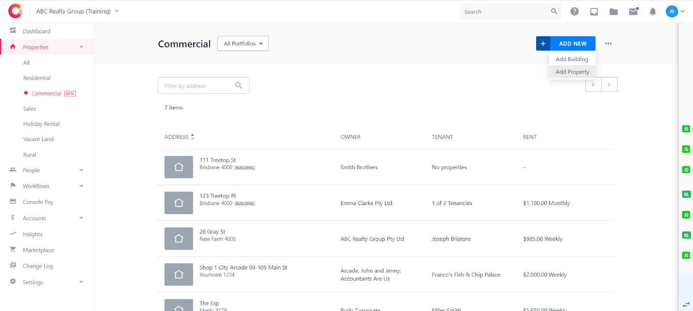This screenshot has width=693, height=311.
Task: Click the swap arrows icon at bottom right
Action: tap(686, 305)
